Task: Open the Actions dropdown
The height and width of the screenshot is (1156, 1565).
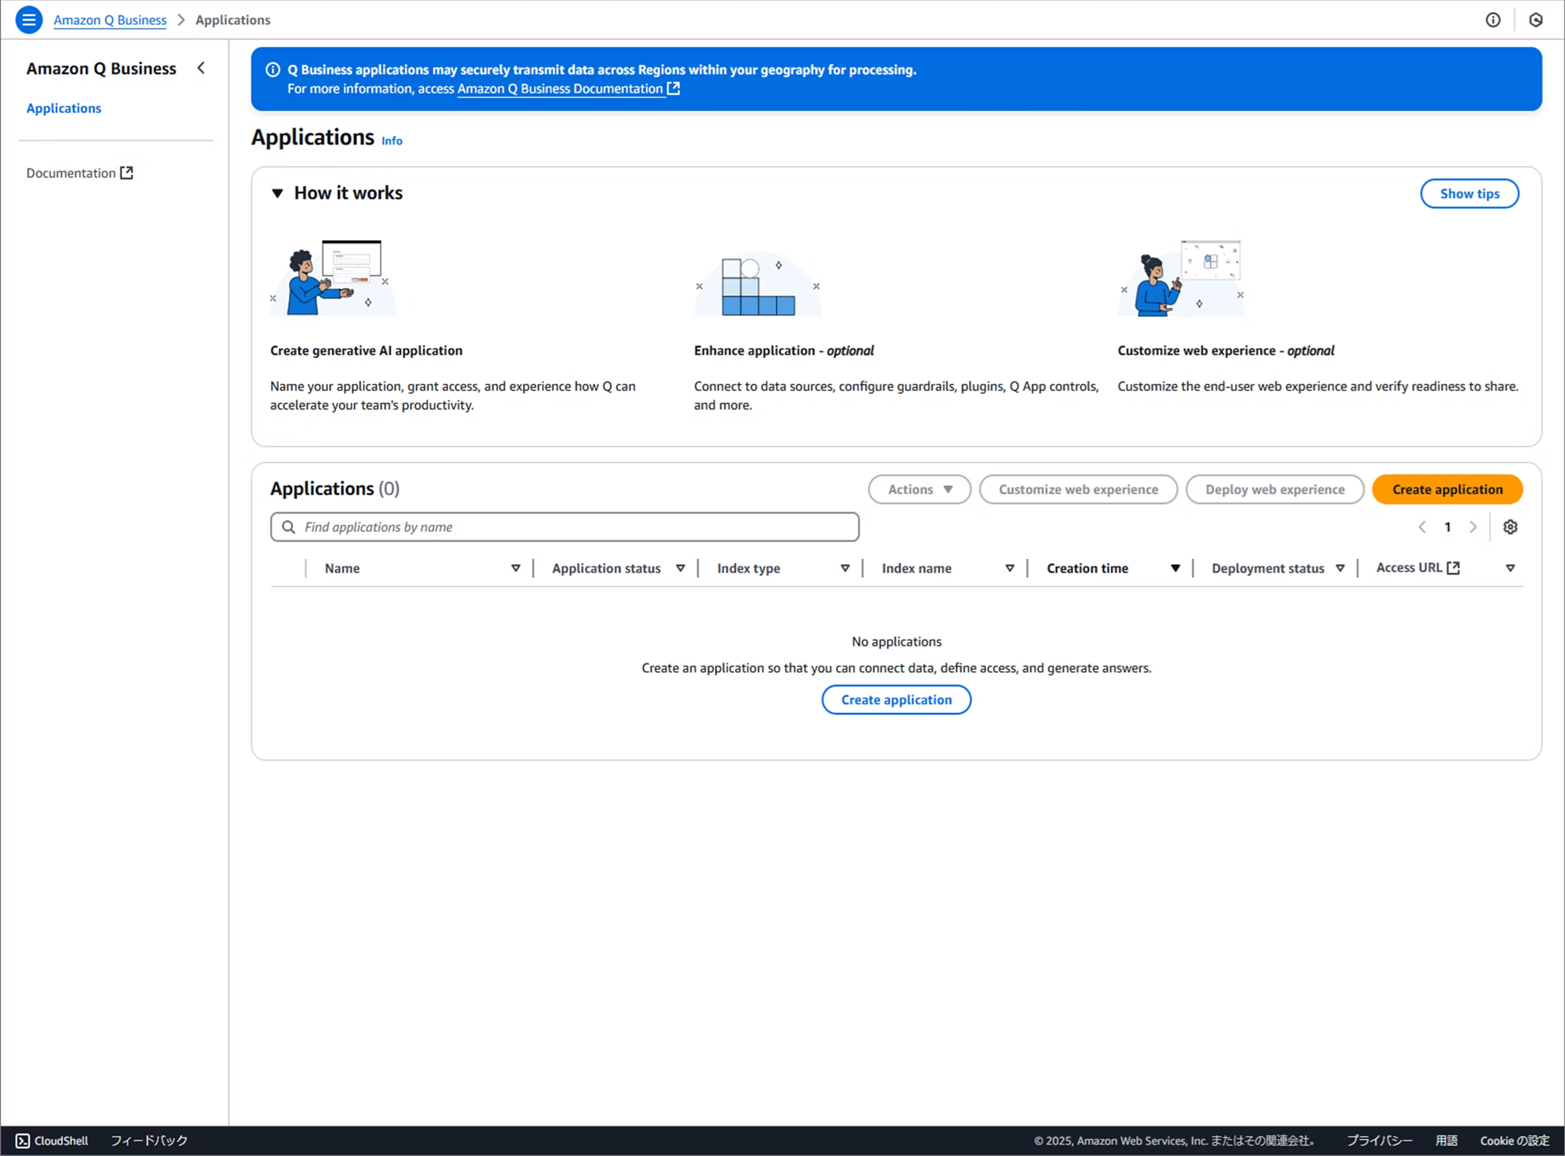Action: coord(919,489)
